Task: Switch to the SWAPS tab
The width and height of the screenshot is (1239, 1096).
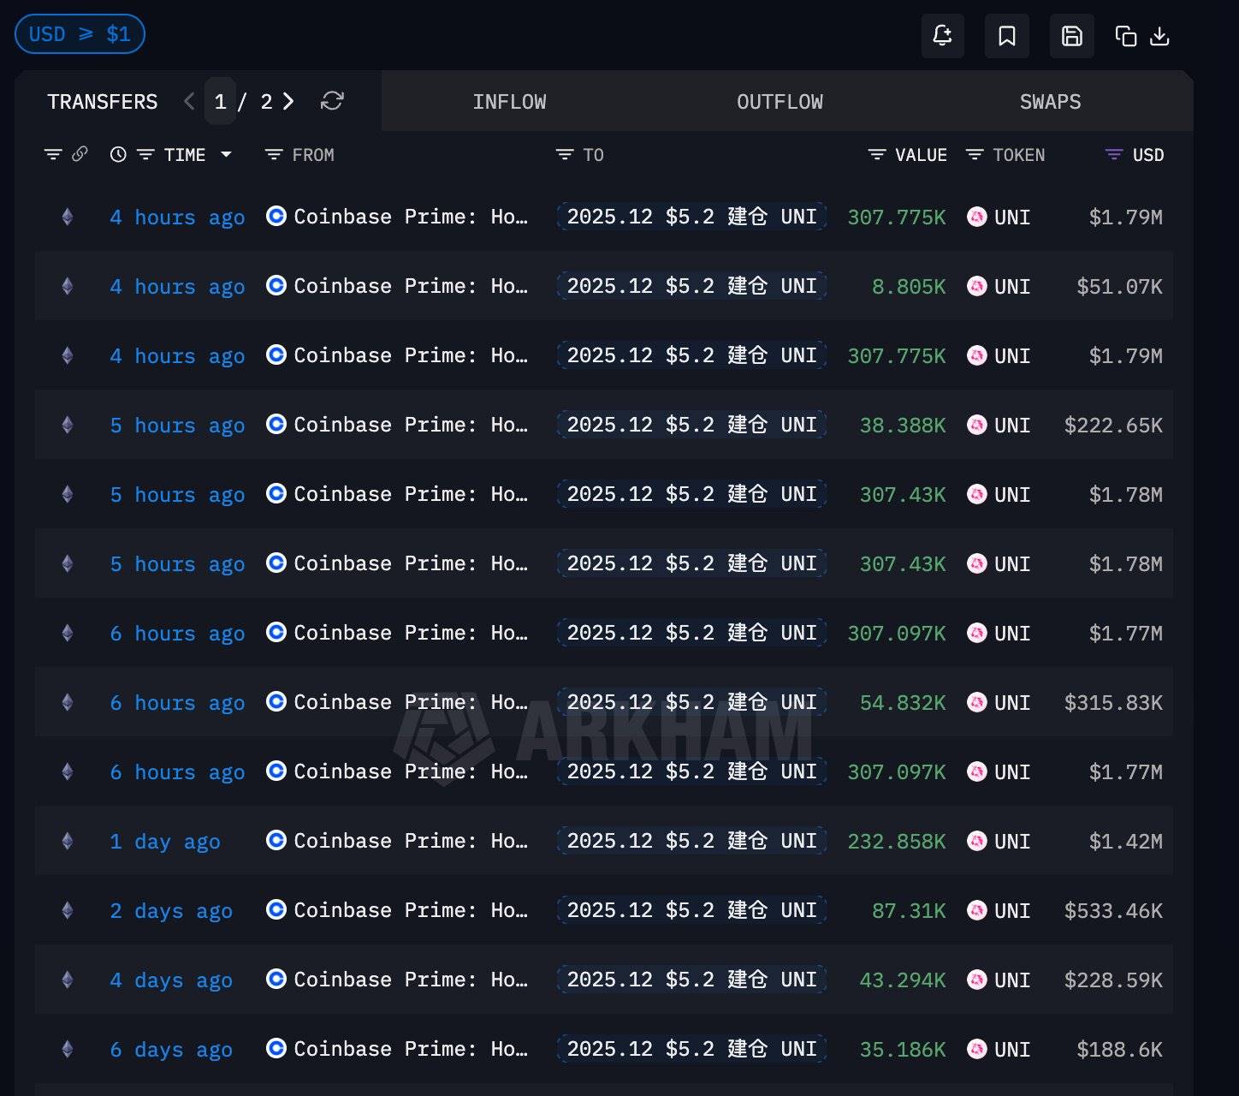Action: click(1050, 101)
